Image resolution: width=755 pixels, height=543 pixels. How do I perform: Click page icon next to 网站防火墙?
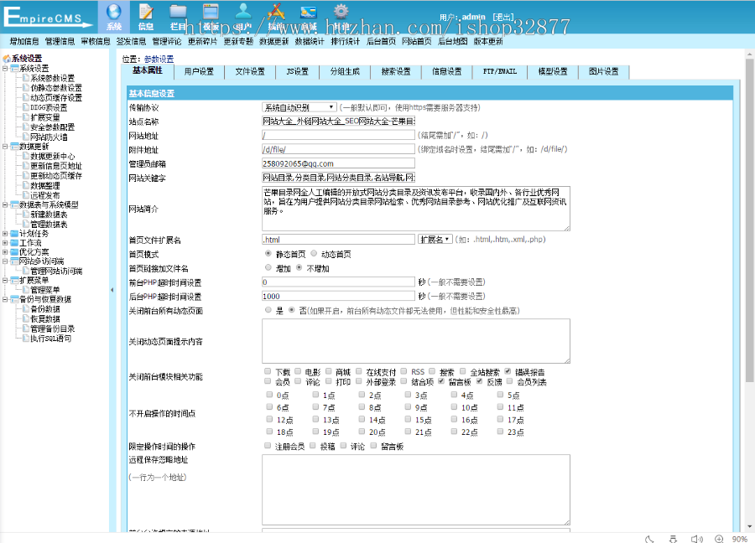[x=26, y=137]
